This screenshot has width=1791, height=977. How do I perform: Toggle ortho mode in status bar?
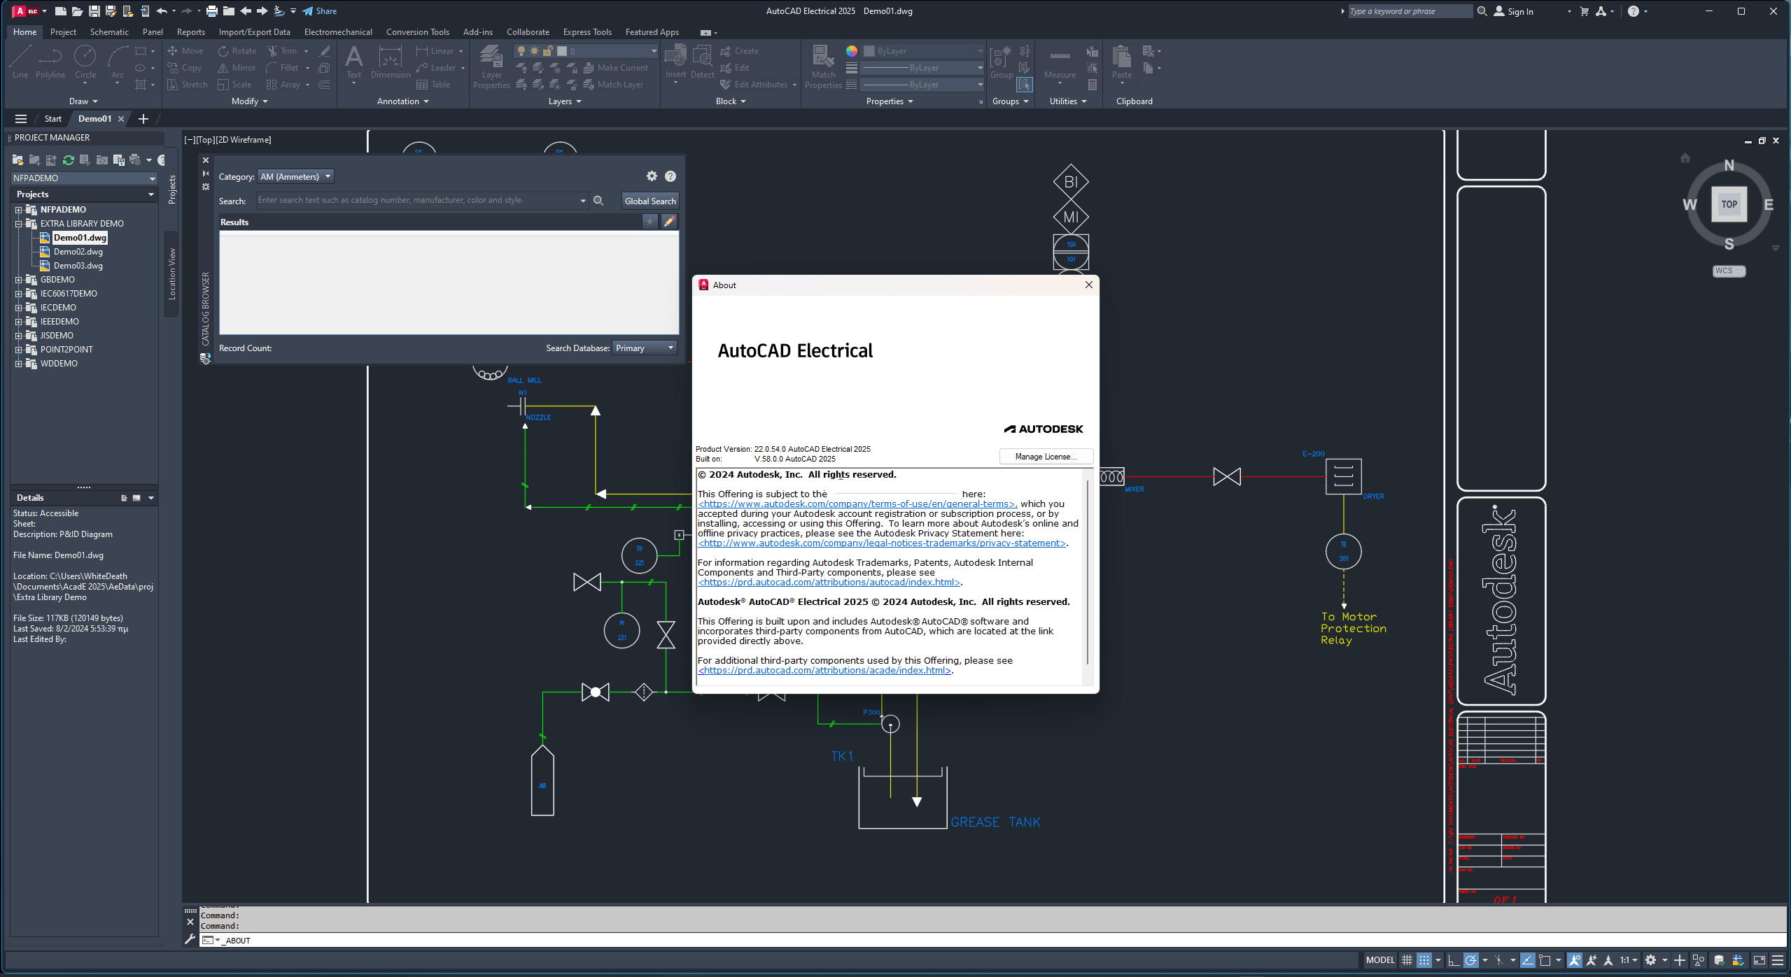point(1453,960)
